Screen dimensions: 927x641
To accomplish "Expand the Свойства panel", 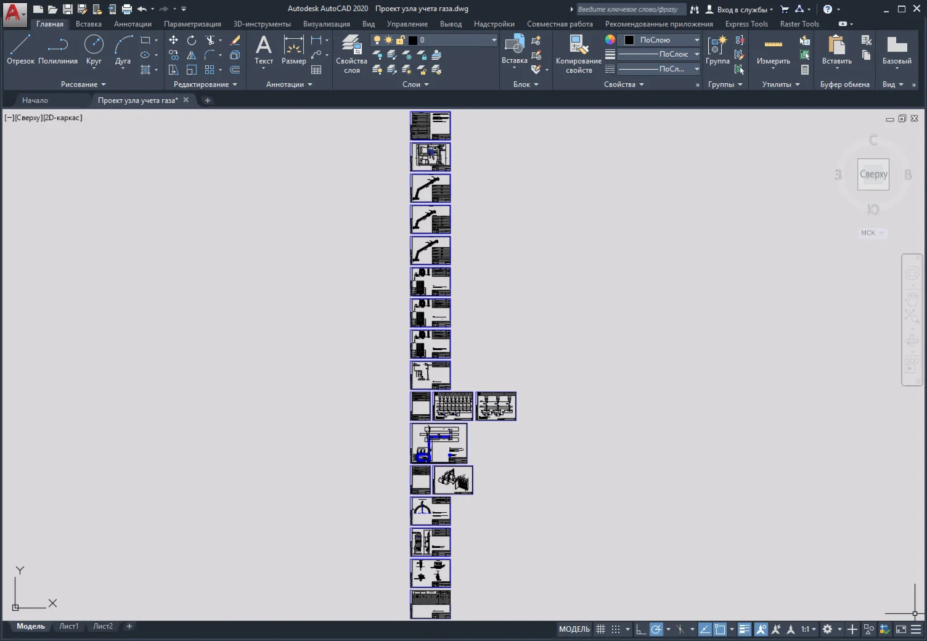I will [x=624, y=84].
